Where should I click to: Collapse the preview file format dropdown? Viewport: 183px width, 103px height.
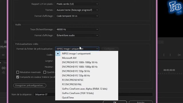tap(77, 49)
